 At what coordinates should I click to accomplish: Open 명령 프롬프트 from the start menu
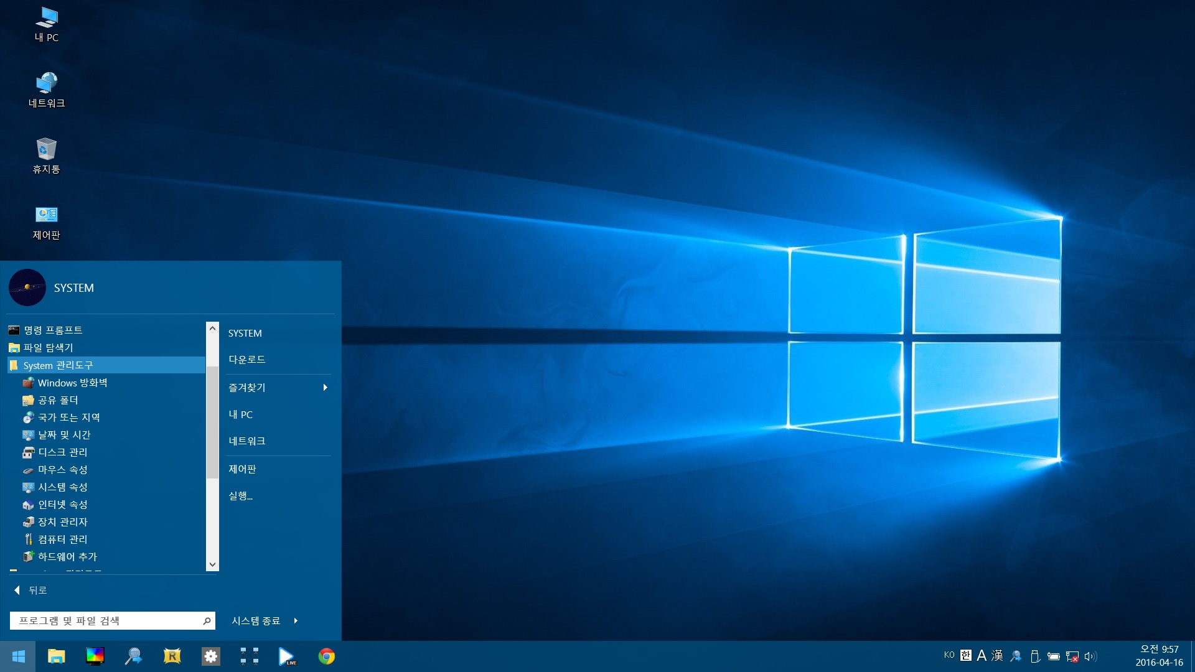(x=106, y=330)
